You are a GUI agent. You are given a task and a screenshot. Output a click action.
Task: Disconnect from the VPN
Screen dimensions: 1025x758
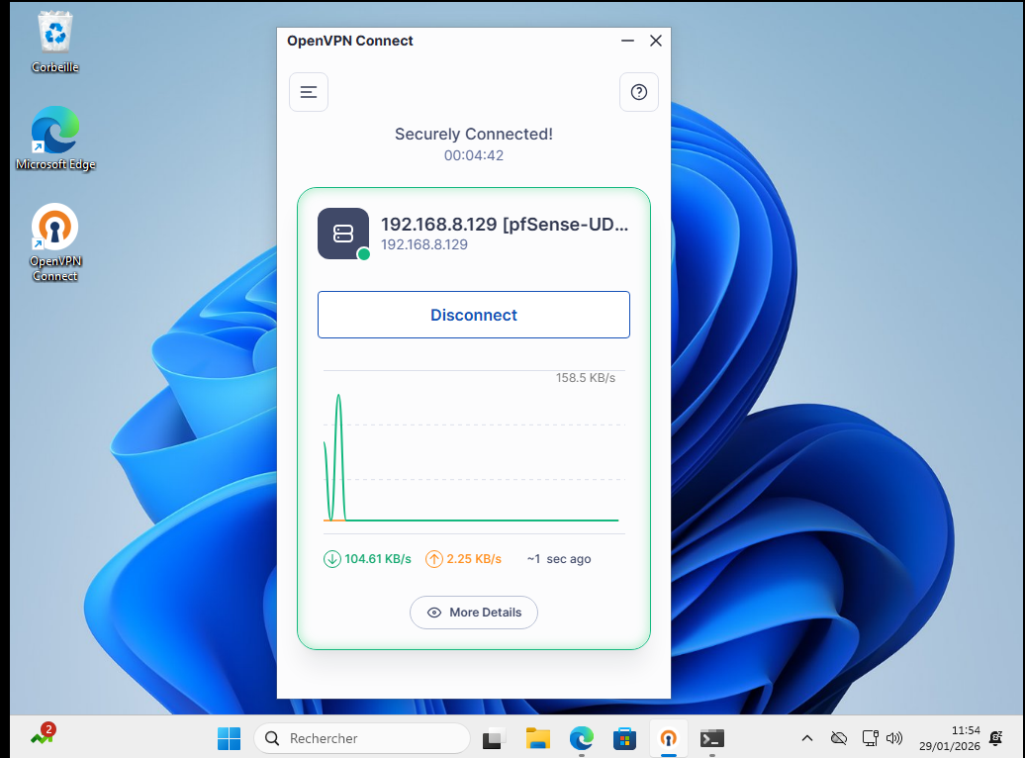pyautogui.click(x=473, y=315)
